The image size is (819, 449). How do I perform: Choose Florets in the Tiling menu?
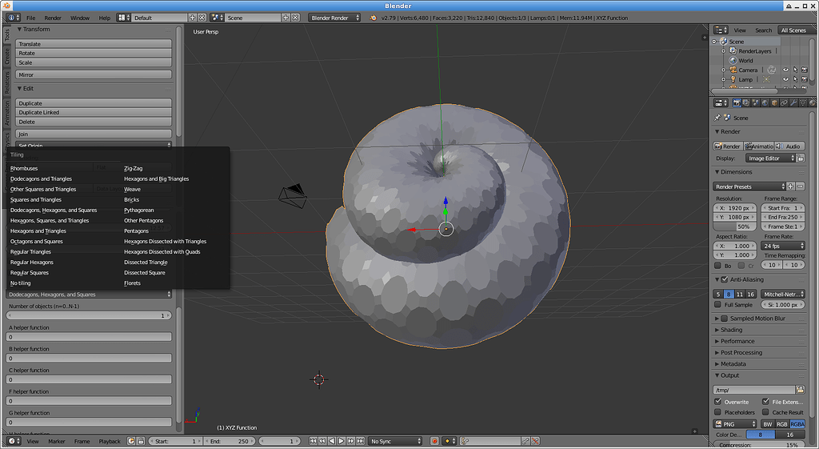pyautogui.click(x=132, y=283)
